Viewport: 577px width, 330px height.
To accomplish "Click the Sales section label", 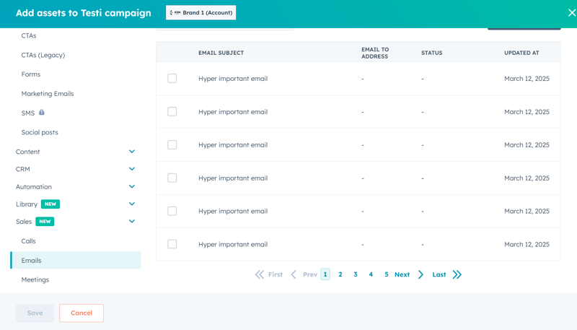I will tap(24, 222).
